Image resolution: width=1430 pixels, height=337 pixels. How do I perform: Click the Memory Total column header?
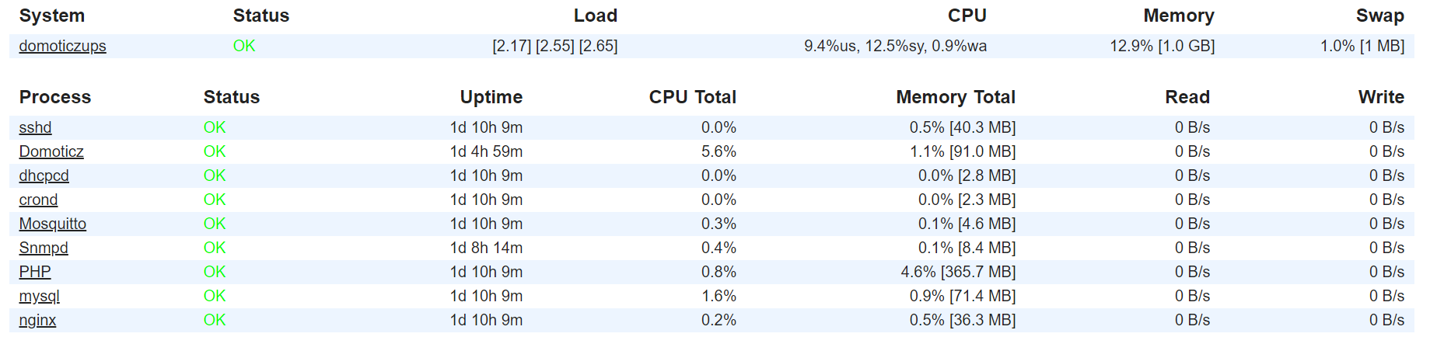click(x=956, y=97)
